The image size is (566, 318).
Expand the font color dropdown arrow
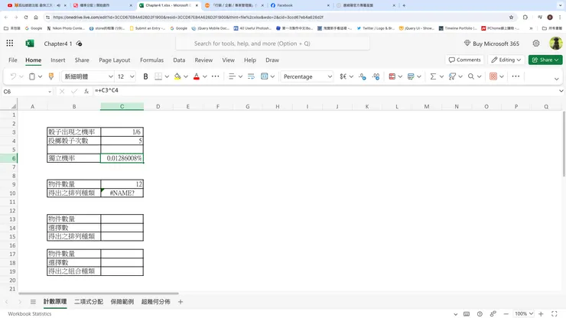(205, 76)
